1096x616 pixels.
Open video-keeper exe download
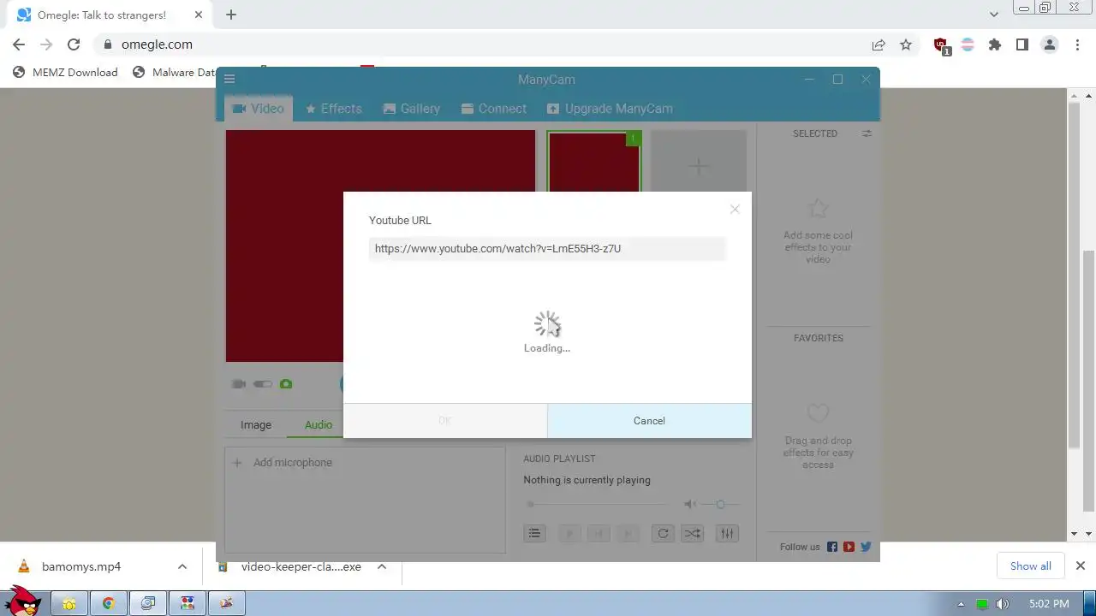pos(292,566)
